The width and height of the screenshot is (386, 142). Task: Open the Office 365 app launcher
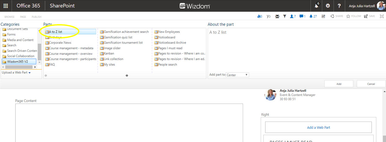click(6, 6)
